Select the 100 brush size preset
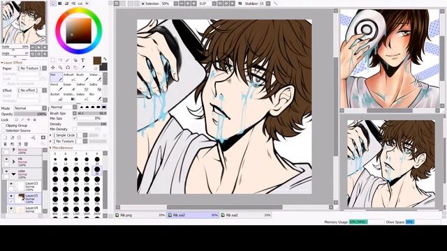447x251 pixels. pyautogui.click(x=87, y=181)
